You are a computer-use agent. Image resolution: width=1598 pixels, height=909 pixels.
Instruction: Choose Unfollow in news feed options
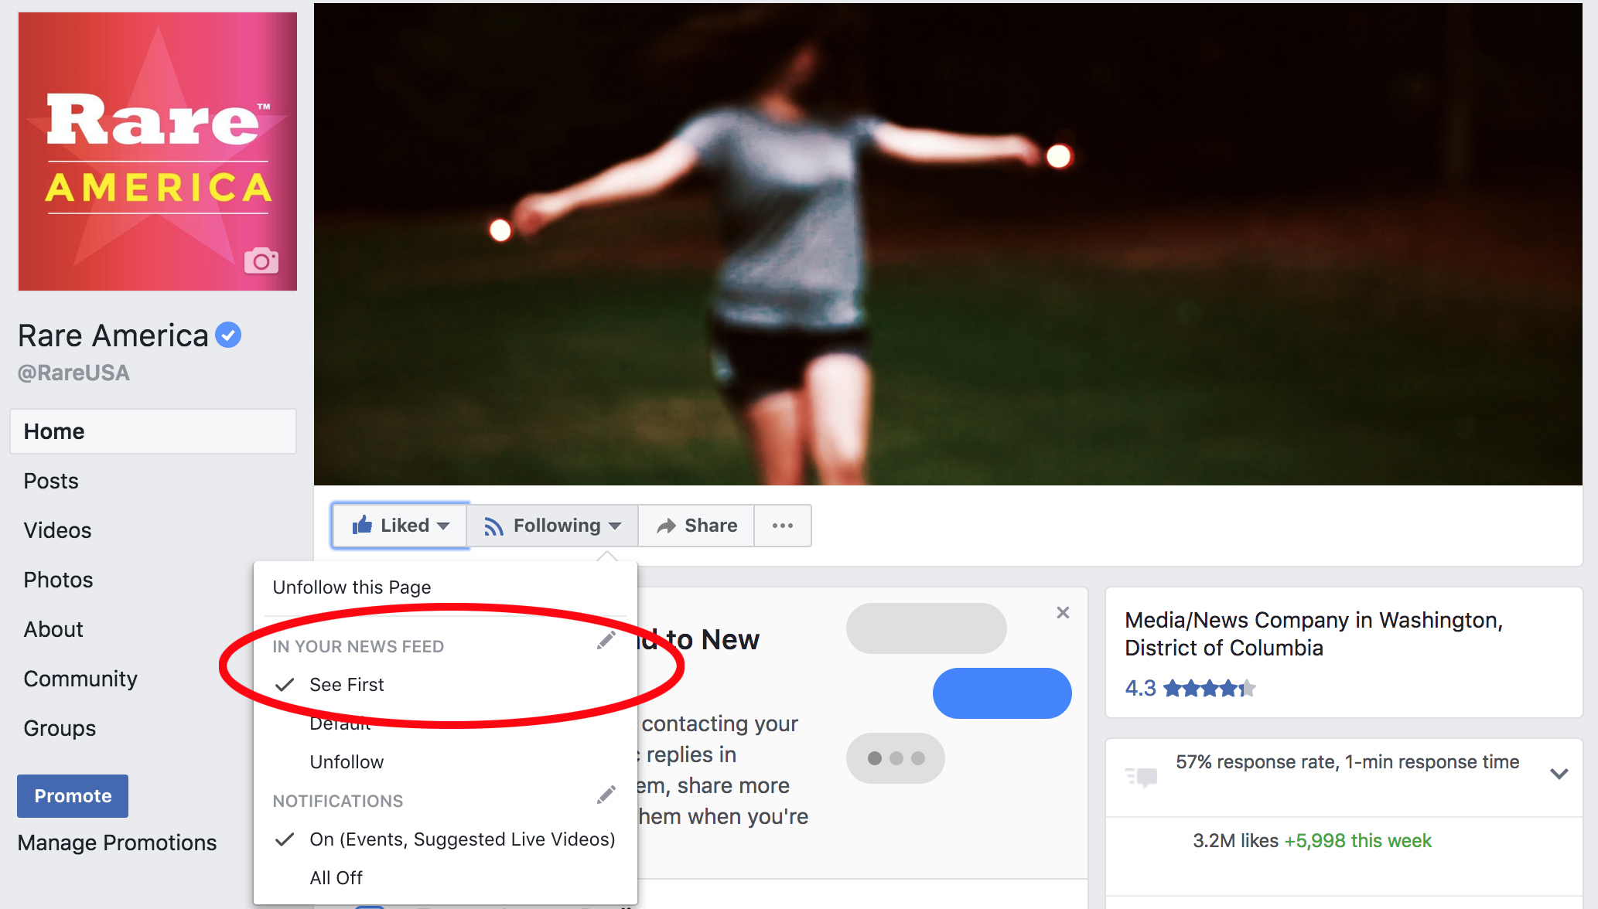coord(347,762)
